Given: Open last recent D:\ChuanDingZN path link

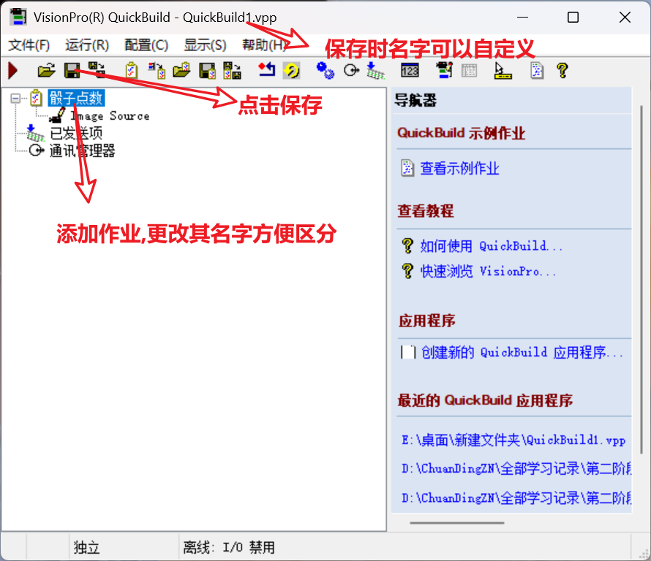Looking at the screenshot, I should [516, 497].
